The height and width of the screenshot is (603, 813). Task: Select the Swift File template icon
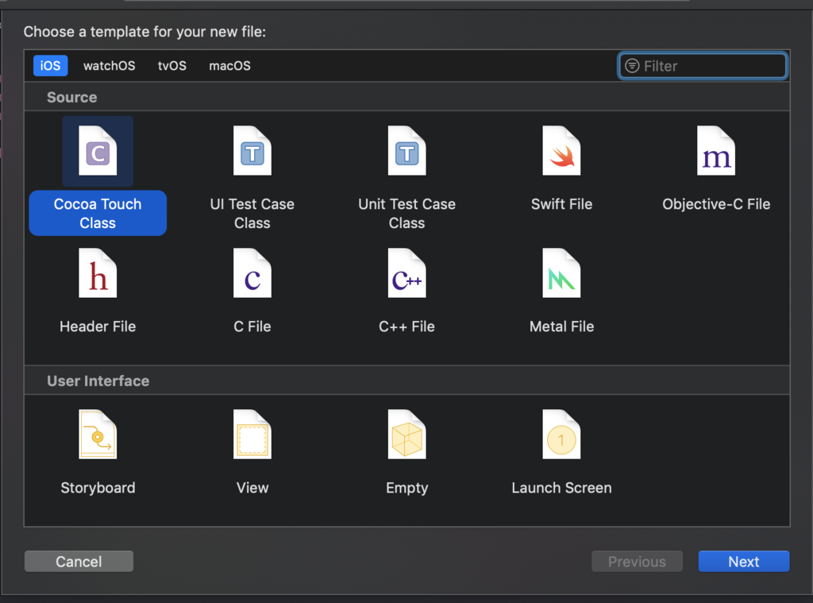point(561,151)
